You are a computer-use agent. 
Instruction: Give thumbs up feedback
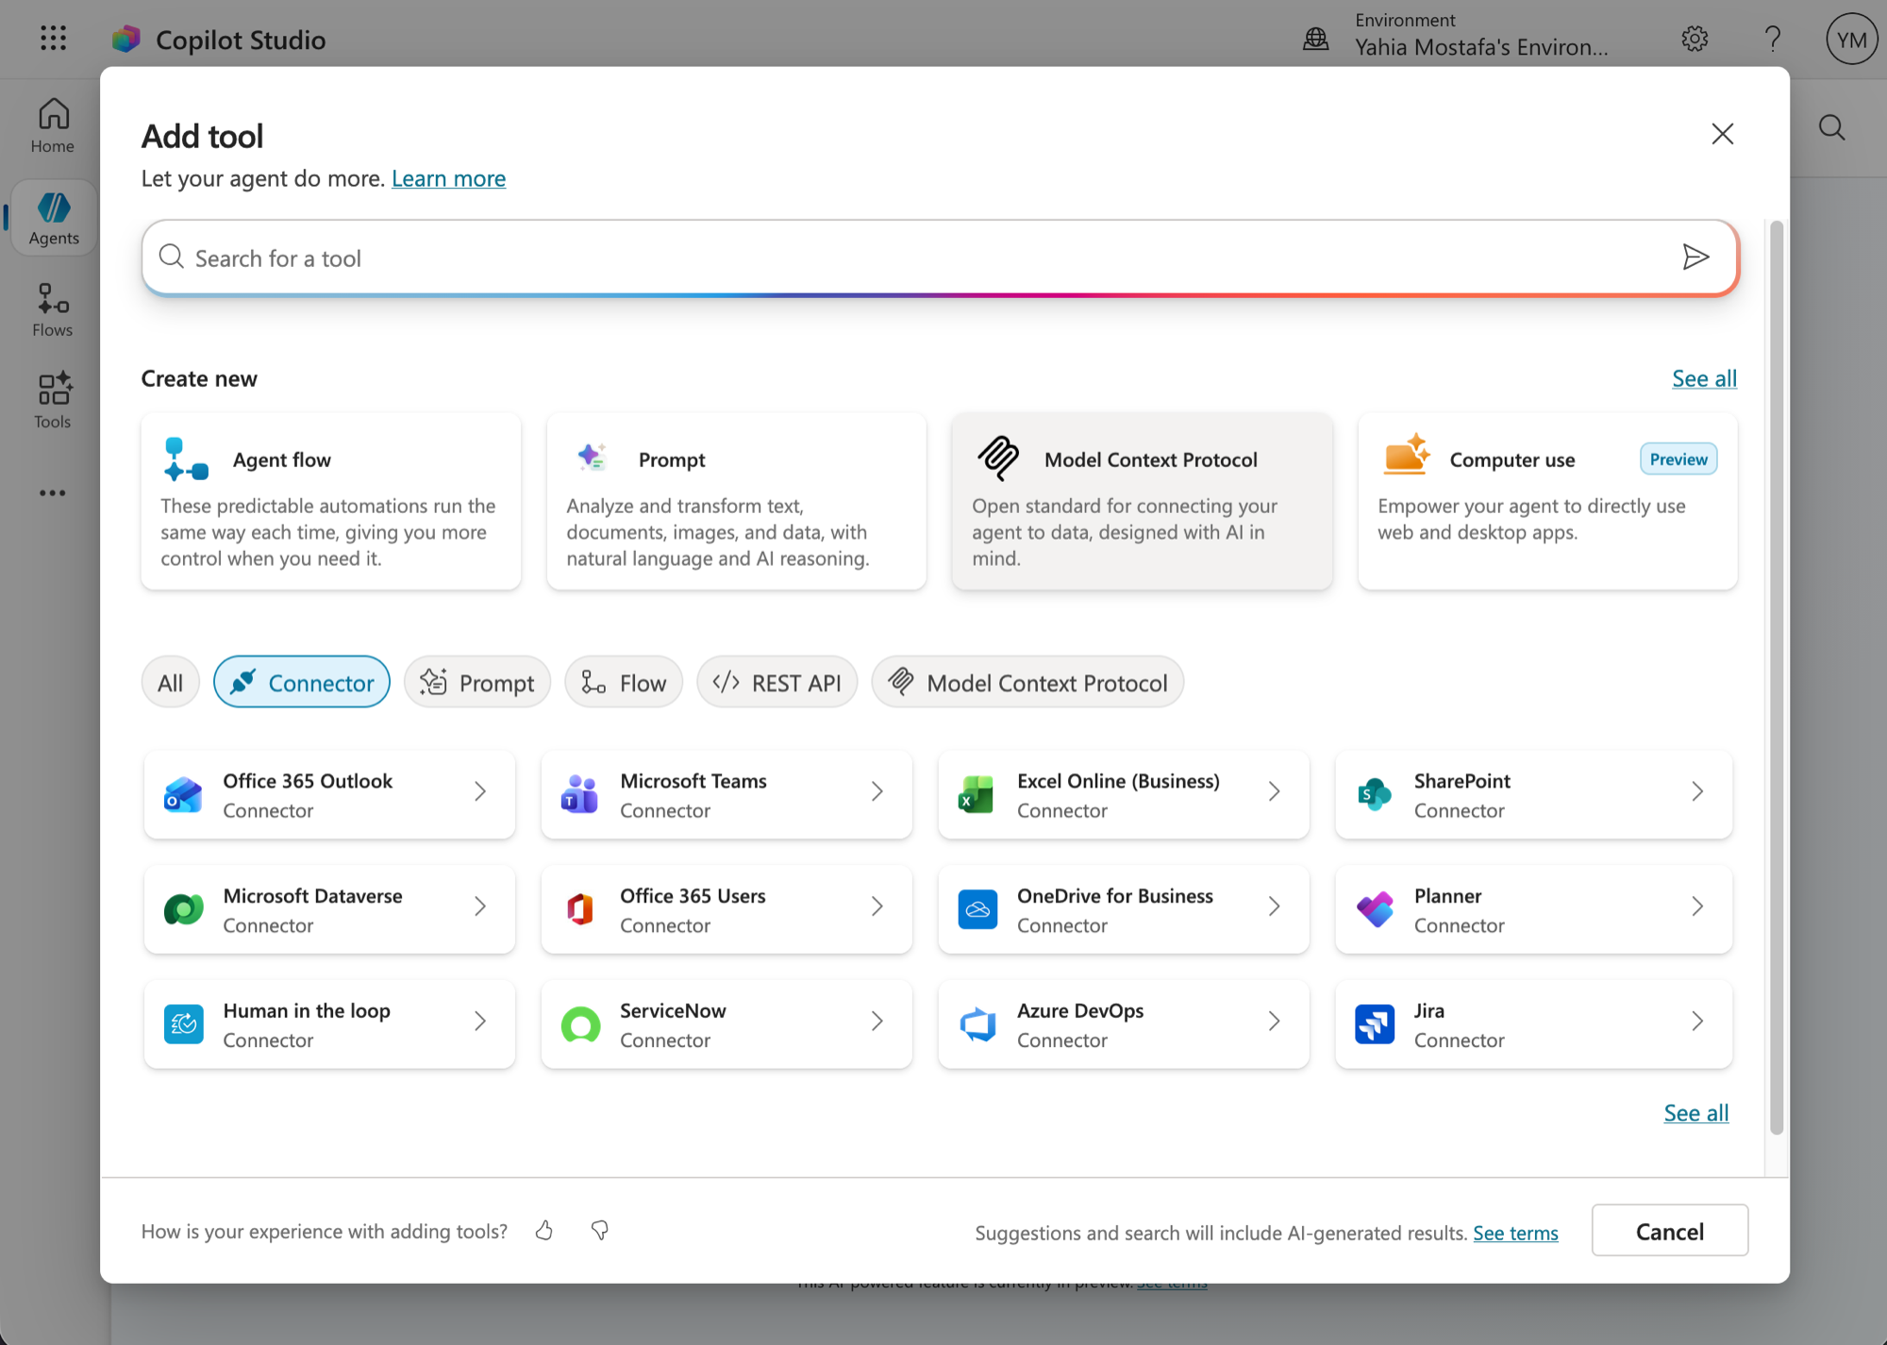pyautogui.click(x=544, y=1230)
